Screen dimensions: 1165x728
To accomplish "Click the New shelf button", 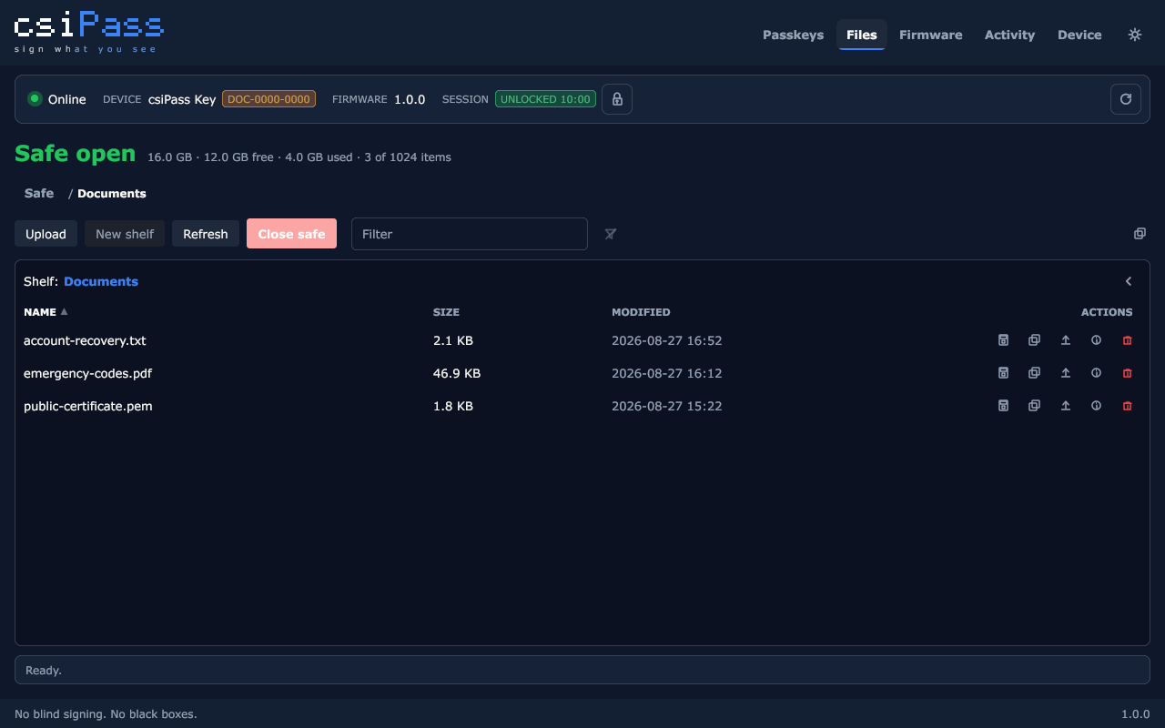I will click(125, 234).
